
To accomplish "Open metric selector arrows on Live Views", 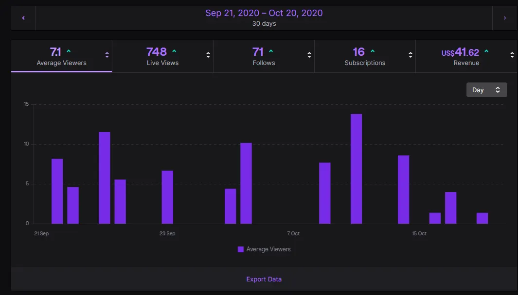I will [208, 55].
